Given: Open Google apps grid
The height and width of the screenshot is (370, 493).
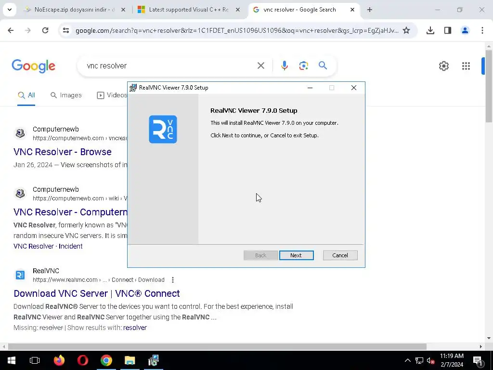Looking at the screenshot, I should (x=466, y=66).
